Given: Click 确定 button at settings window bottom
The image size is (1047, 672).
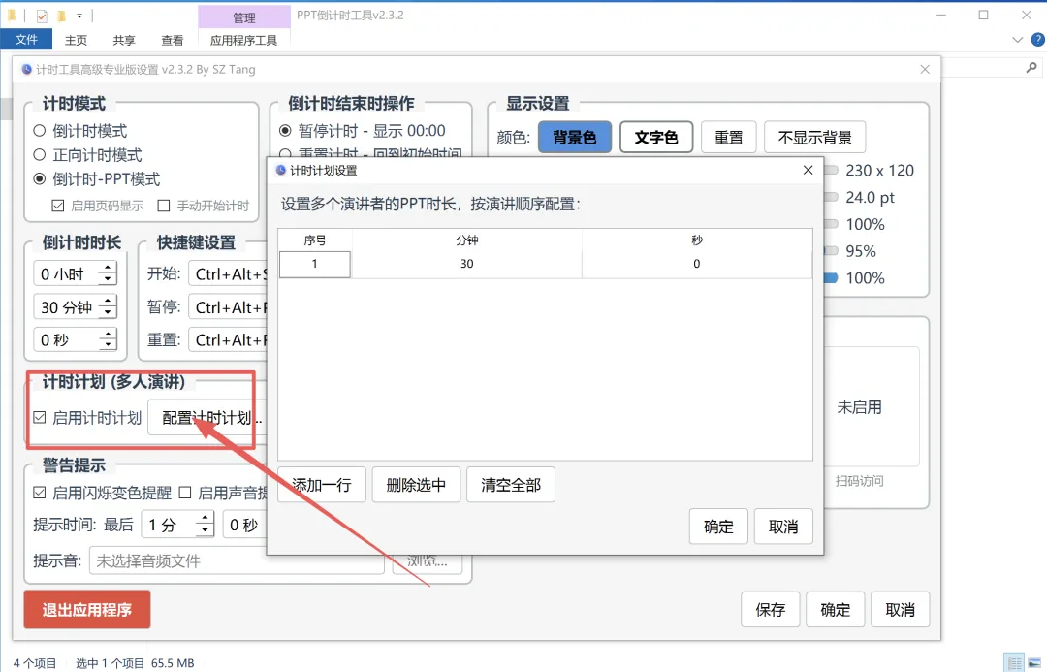Looking at the screenshot, I should [x=836, y=610].
